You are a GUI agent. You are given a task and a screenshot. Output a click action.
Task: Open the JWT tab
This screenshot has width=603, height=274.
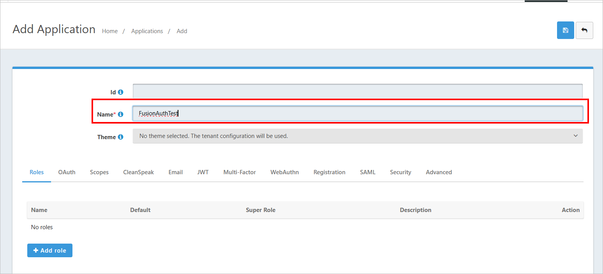[203, 172]
